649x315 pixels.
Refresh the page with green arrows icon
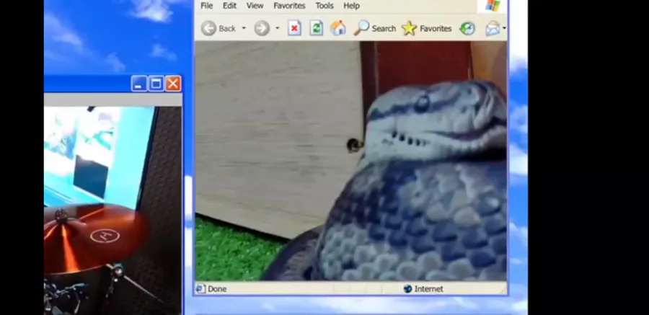(317, 28)
